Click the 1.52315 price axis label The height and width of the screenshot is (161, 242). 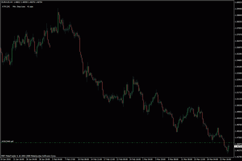pos(239,86)
